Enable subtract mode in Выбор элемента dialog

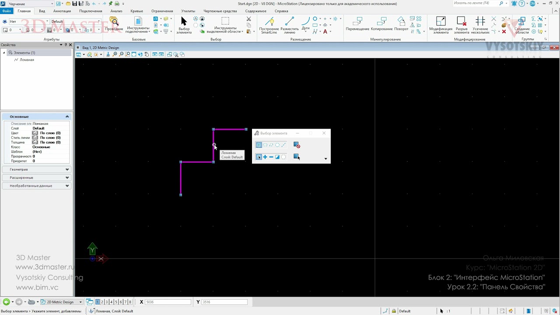tap(271, 157)
